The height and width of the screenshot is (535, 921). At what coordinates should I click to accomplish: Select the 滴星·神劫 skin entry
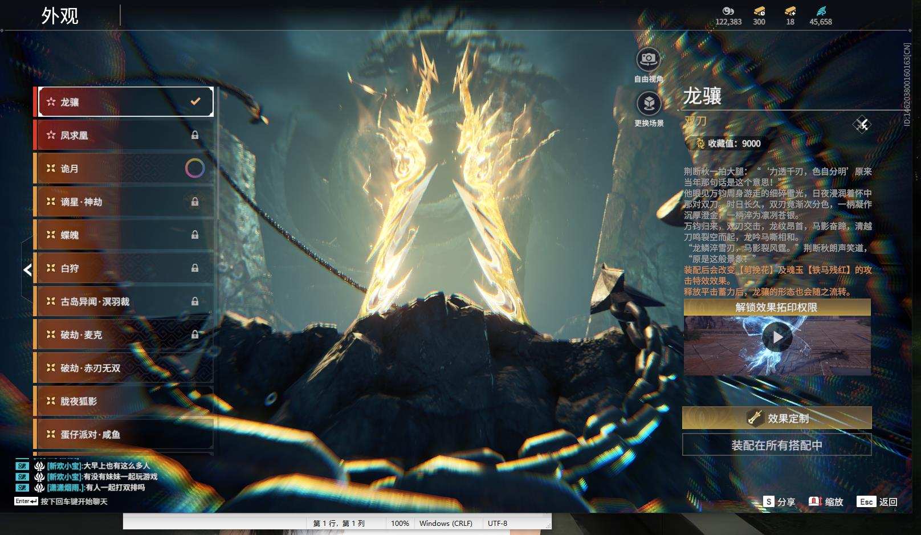pyautogui.click(x=124, y=202)
